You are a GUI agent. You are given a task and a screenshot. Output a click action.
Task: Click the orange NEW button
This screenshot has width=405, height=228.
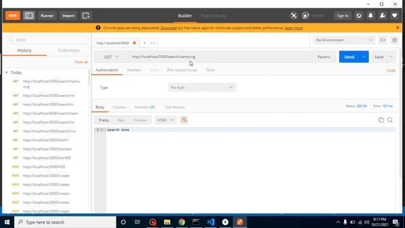click(x=13, y=15)
